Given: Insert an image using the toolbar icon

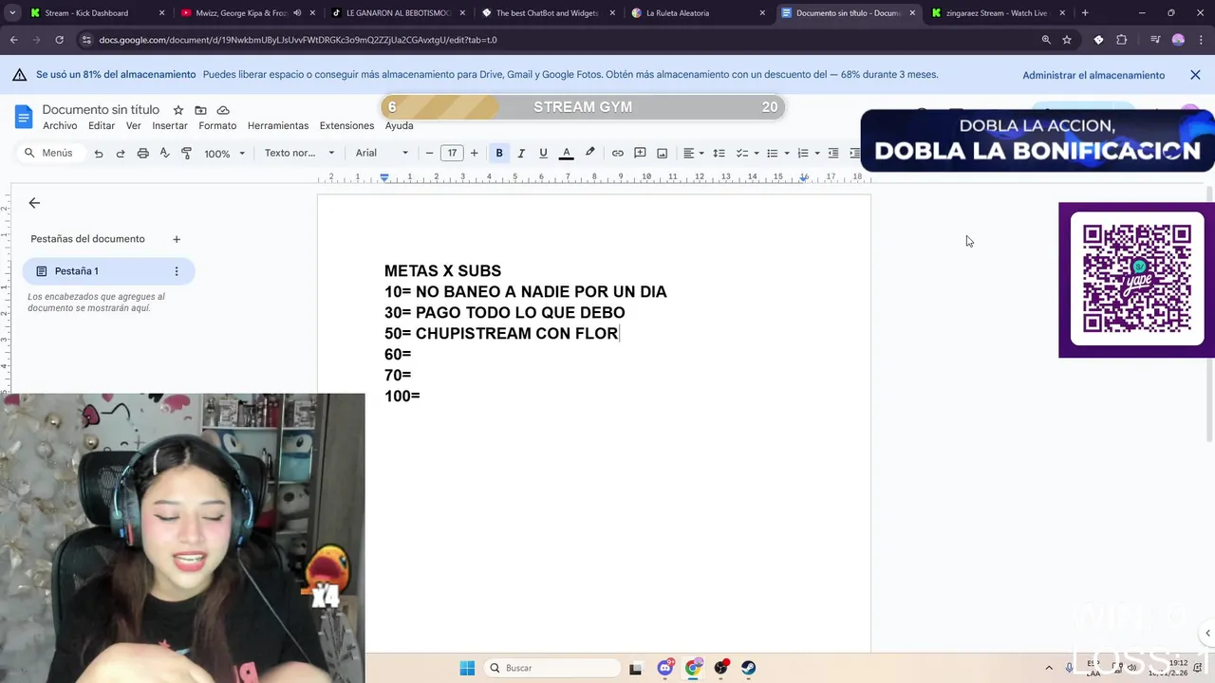Looking at the screenshot, I should coord(662,153).
